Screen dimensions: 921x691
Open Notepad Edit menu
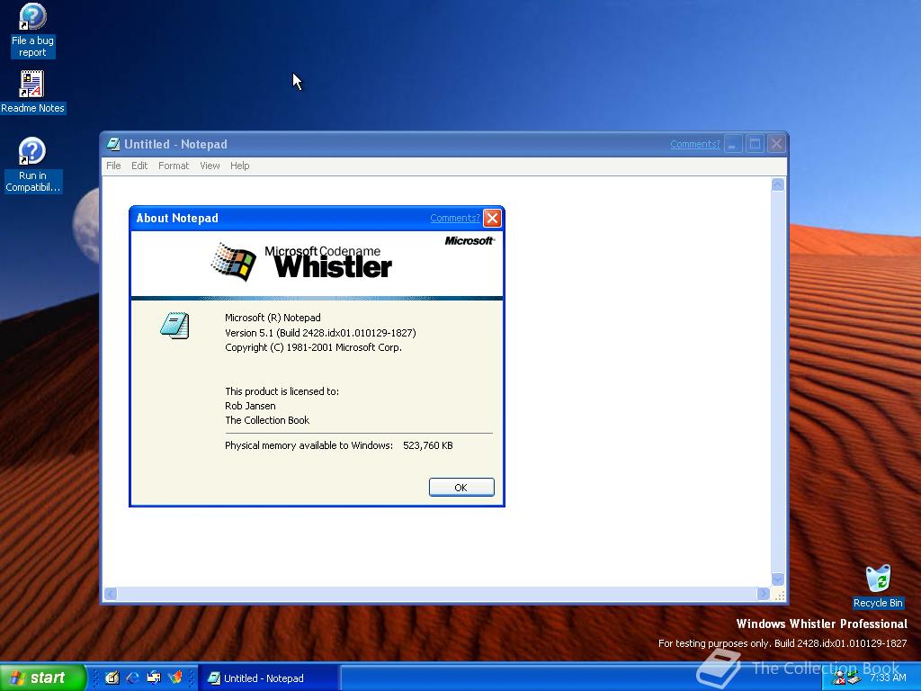[x=139, y=166]
